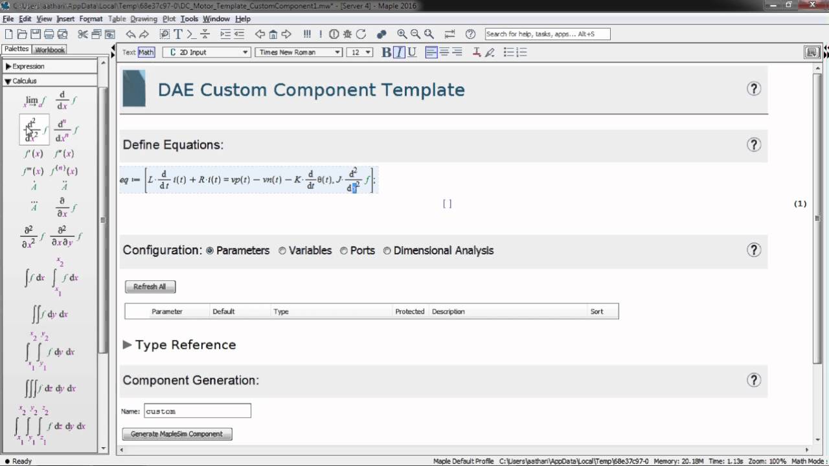Click the Protected column header
Image resolution: width=829 pixels, height=466 pixels.
(x=409, y=311)
